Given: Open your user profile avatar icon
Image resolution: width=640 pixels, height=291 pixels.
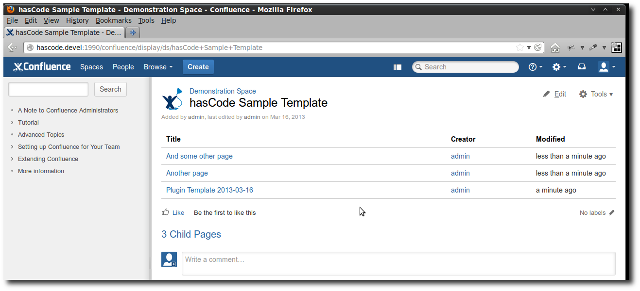Looking at the screenshot, I should (x=604, y=67).
